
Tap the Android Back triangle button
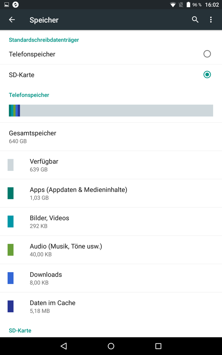(64, 346)
